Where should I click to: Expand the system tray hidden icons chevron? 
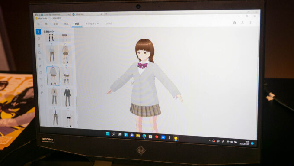[x=210, y=140]
